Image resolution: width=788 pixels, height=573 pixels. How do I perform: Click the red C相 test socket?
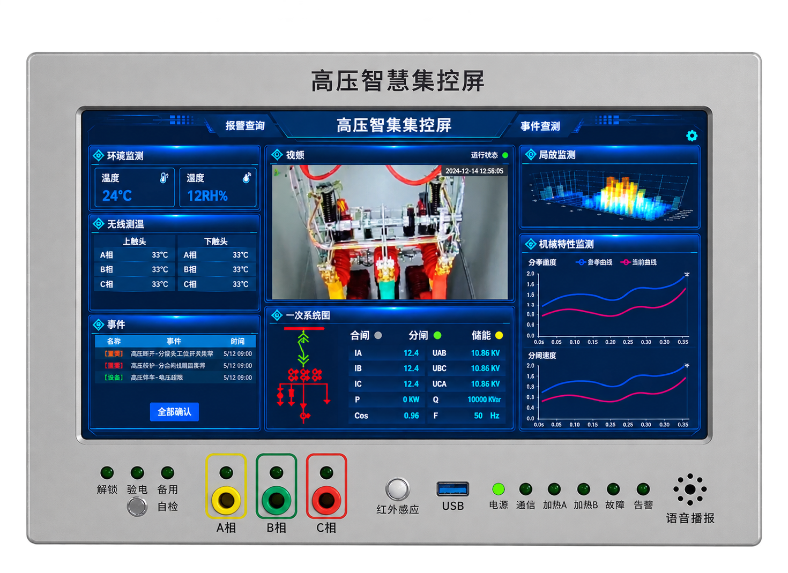(x=326, y=500)
